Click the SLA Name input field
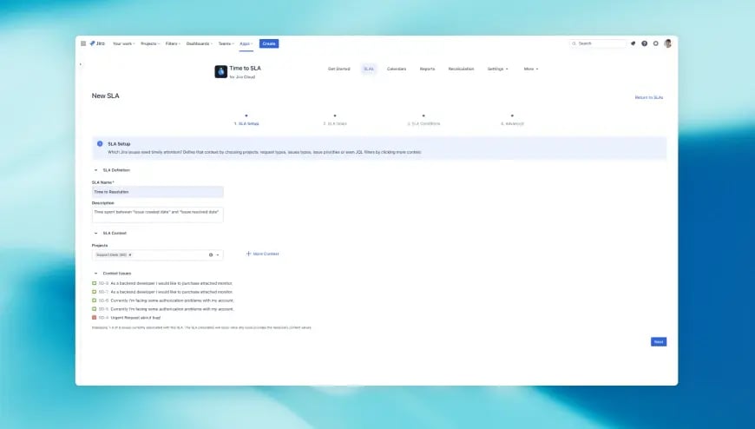Screen dimensions: 755x429 (x=157, y=192)
